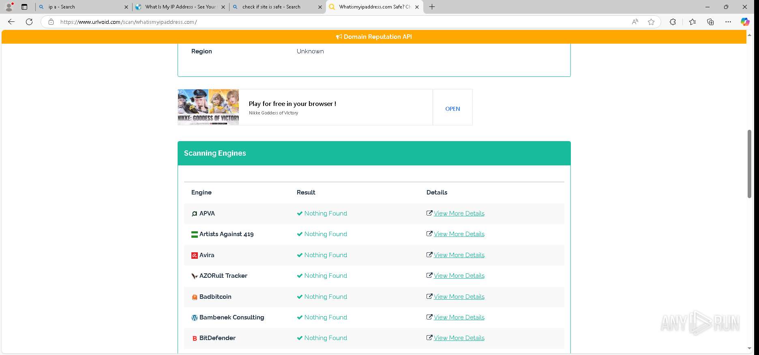This screenshot has width=759, height=355.
Task: View More Details for BitDefender
Action: [x=459, y=338]
